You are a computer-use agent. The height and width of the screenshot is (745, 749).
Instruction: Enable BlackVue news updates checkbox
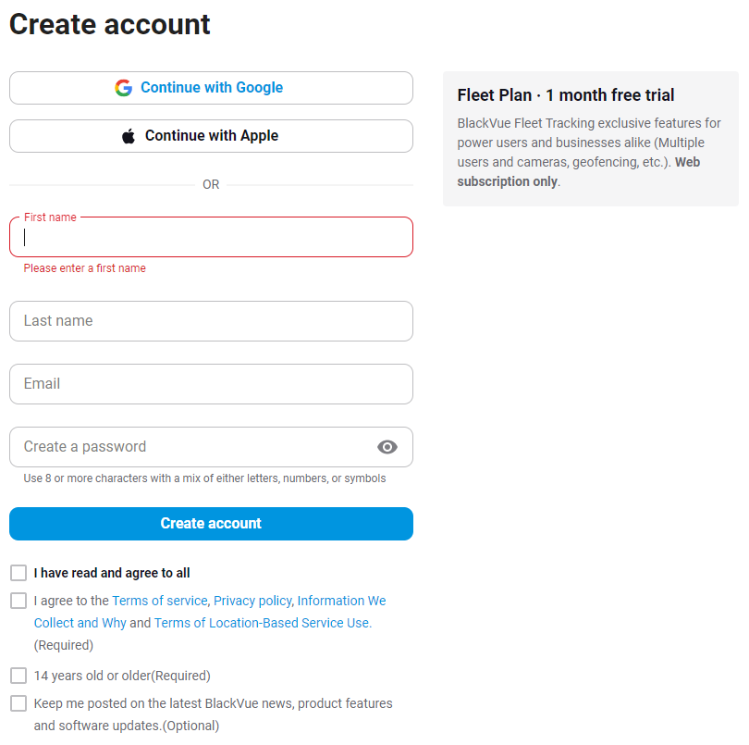point(18,703)
